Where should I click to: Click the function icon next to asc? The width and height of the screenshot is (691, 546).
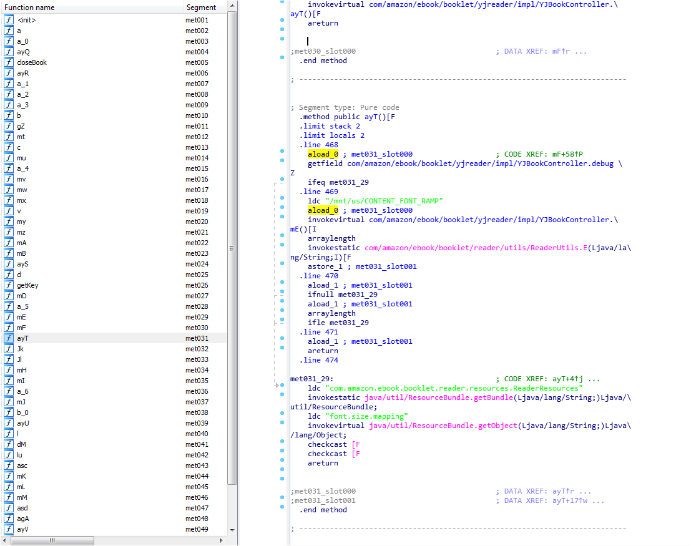[x=9, y=466]
